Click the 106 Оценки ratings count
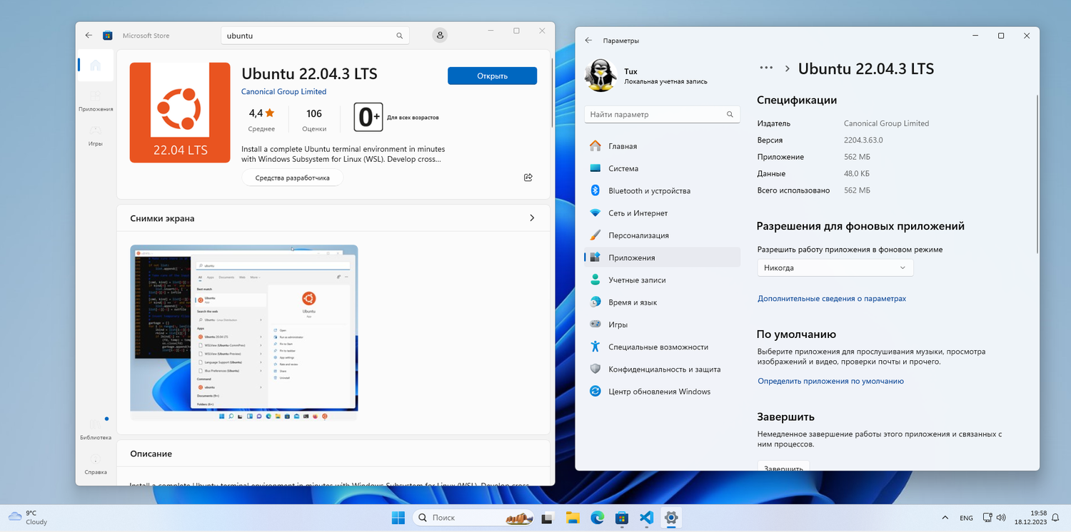Screen dimensions: 1071x532 click(x=314, y=118)
